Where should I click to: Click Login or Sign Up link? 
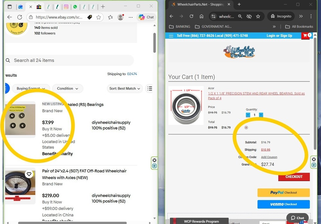279,36
